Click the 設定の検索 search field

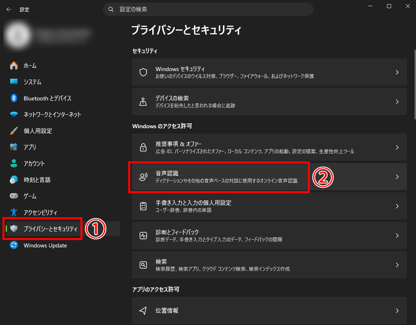point(208,9)
